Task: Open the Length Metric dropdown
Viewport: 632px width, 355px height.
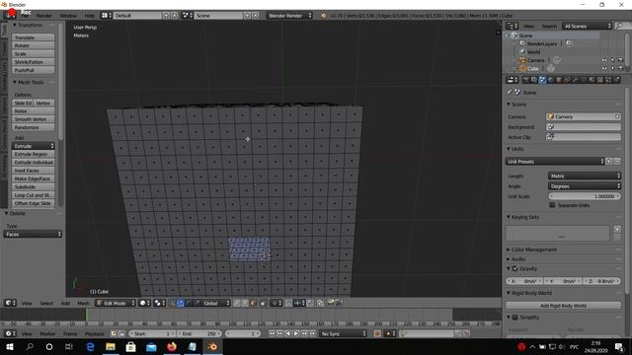Action: [585, 176]
